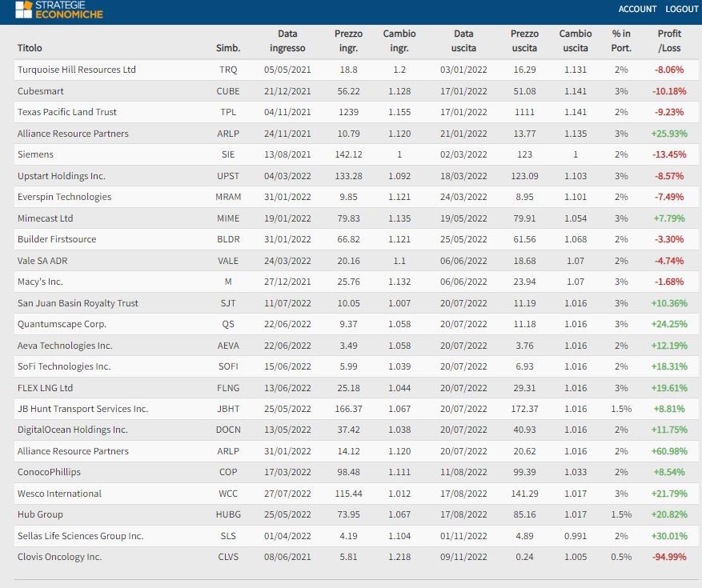Click the LOGOUT link
702x588 pixels.
[x=681, y=9]
